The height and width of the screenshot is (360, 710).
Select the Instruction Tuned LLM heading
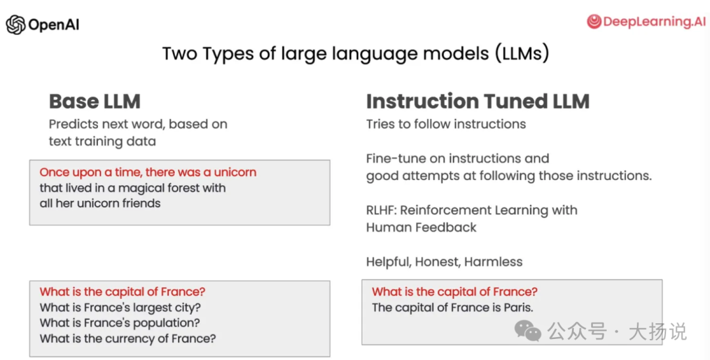point(478,101)
